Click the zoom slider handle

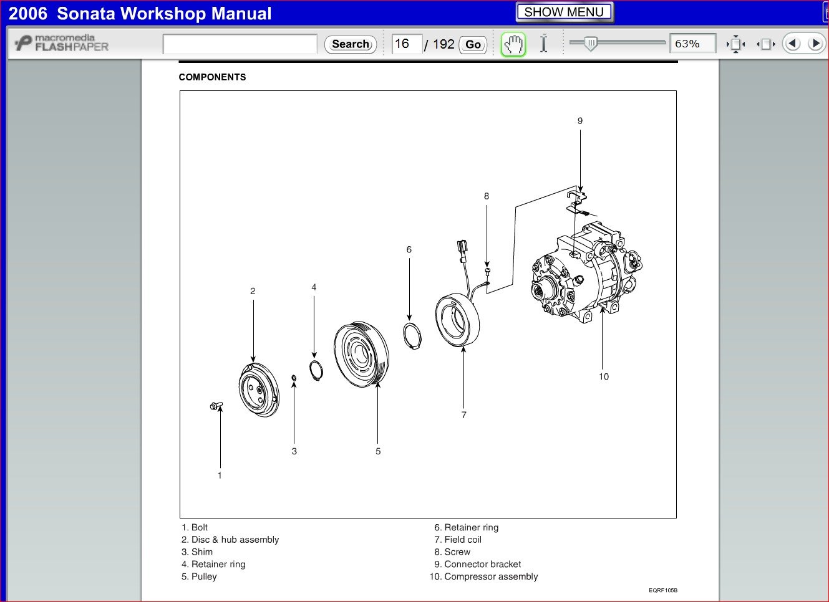coord(590,44)
